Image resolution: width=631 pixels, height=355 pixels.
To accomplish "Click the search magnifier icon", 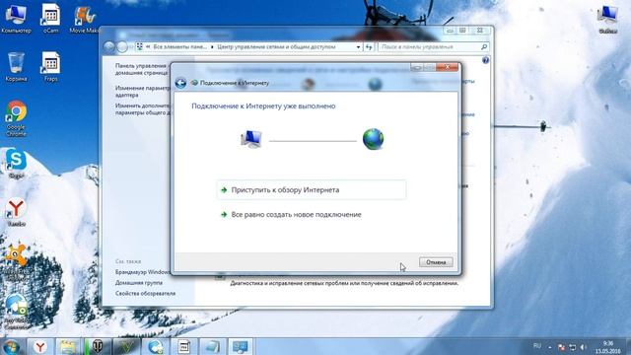I will 484,47.
